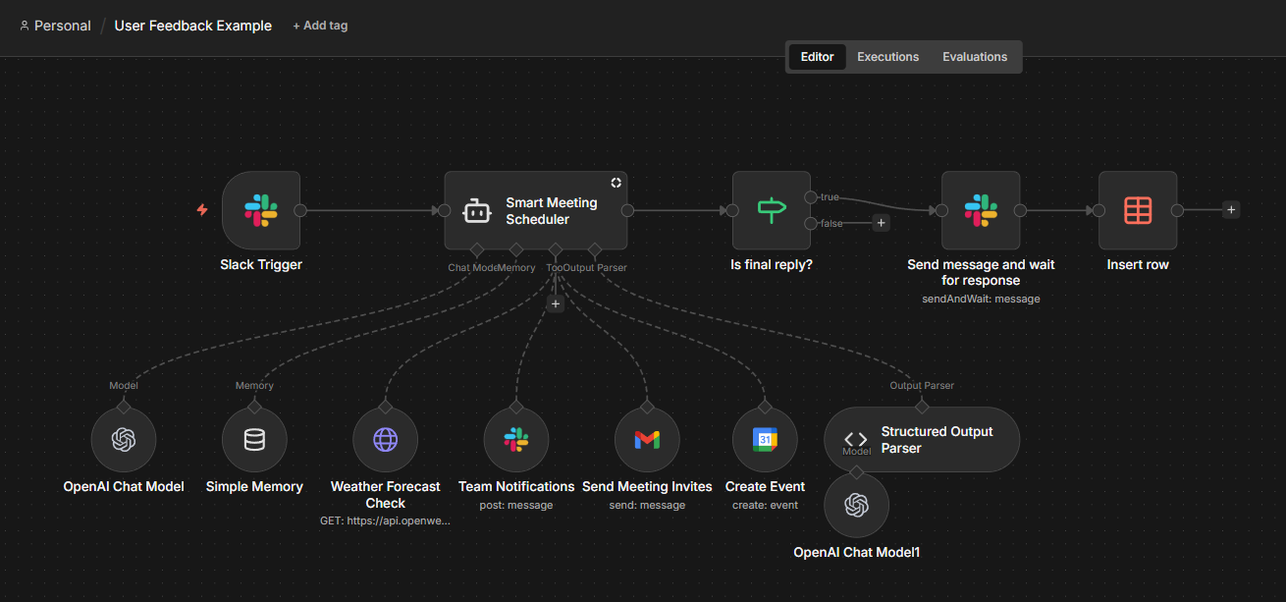Open the Insert row Google Sheets node

coord(1138,209)
